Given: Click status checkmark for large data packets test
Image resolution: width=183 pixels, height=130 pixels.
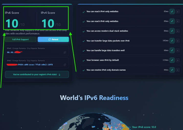Looking at the screenshot, I should [x=172, y=41].
